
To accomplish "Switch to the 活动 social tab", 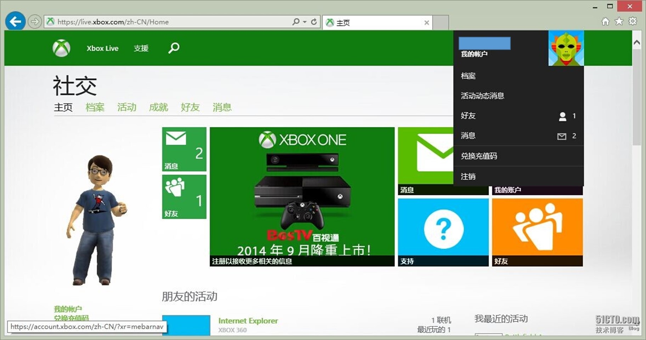I will pos(127,107).
